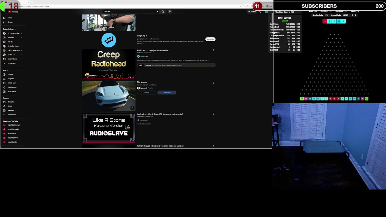386x217 pixels.
Task: Open more options for Patrick Swayze video
Action: pos(213,146)
